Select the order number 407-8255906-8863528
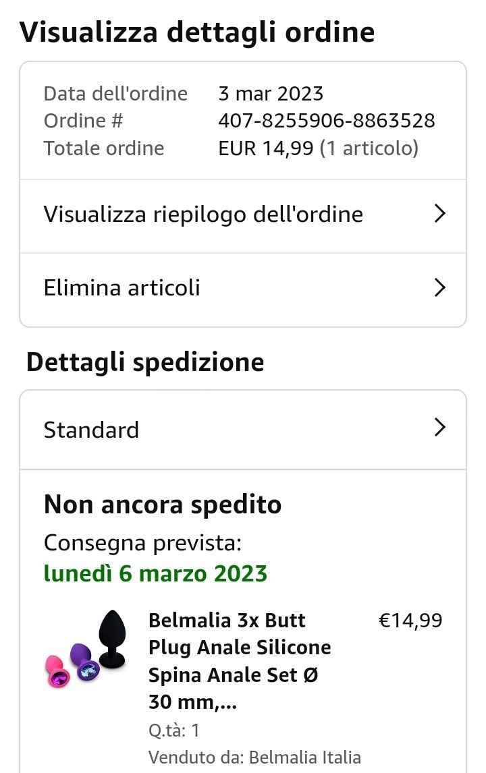486x773 pixels. (327, 121)
